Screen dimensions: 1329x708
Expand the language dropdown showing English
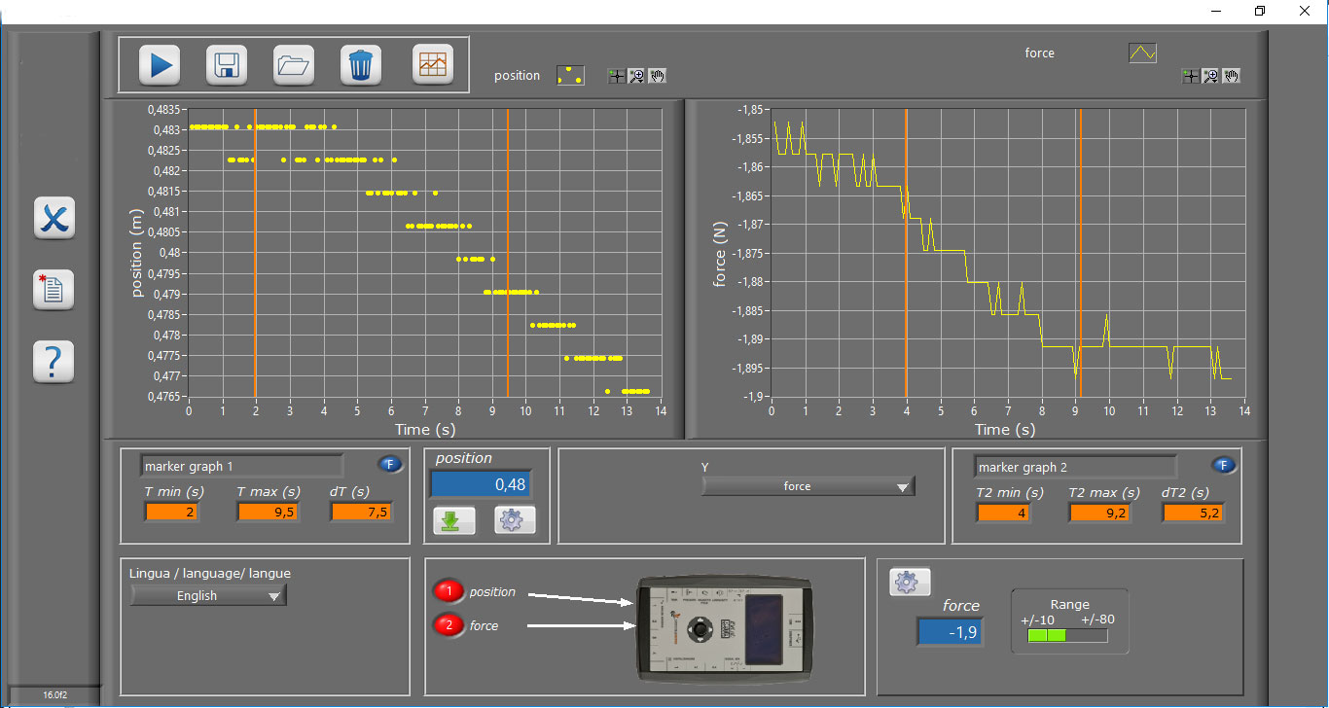pos(208,595)
